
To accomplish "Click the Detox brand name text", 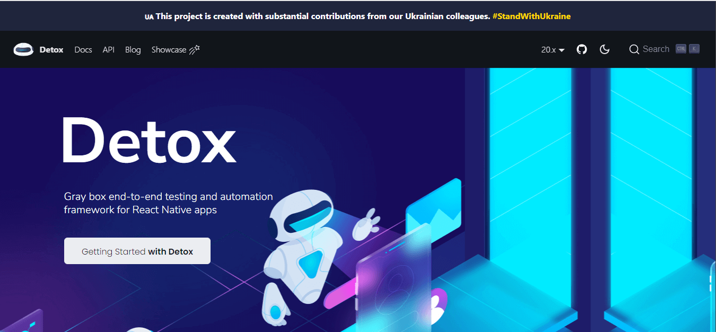I will [x=51, y=50].
